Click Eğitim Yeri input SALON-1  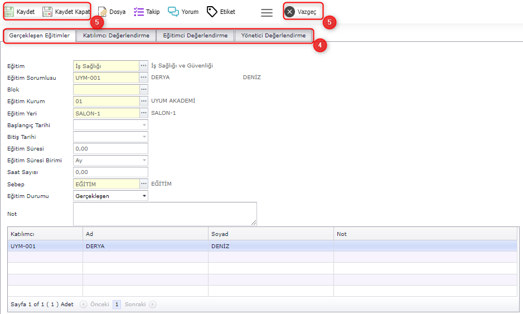pyautogui.click(x=106, y=113)
